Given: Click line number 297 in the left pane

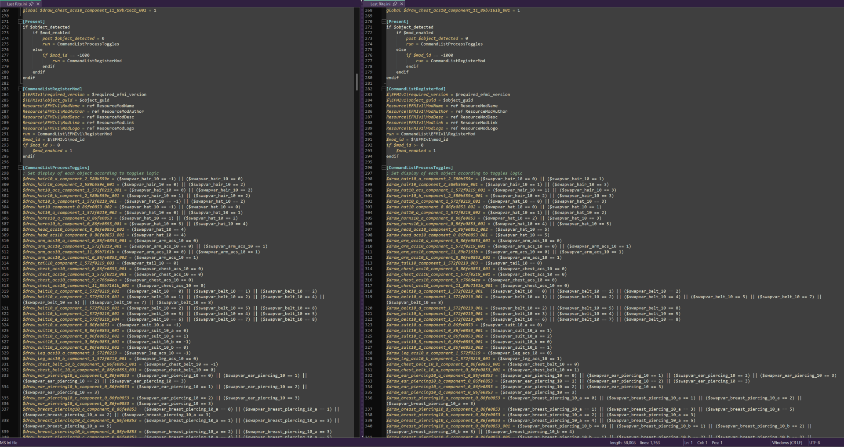Looking at the screenshot, I should point(5,168).
